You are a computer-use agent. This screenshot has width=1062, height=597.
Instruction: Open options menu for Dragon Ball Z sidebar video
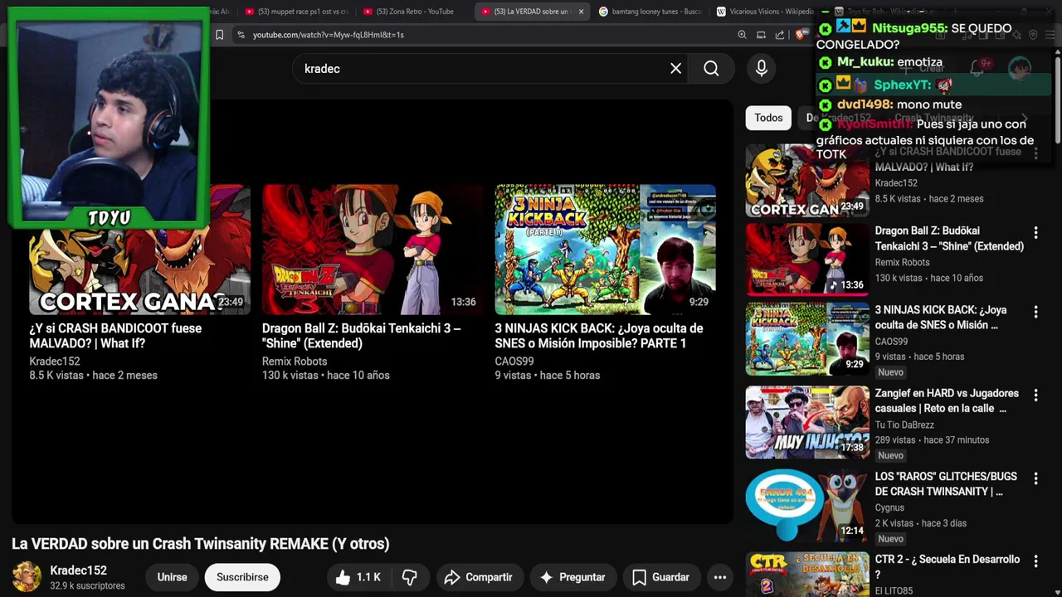tap(1035, 232)
